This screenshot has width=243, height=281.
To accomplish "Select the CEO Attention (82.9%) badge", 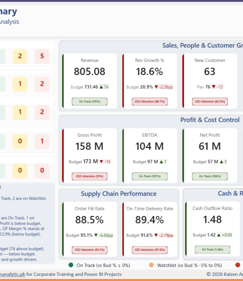I will 210,102.
